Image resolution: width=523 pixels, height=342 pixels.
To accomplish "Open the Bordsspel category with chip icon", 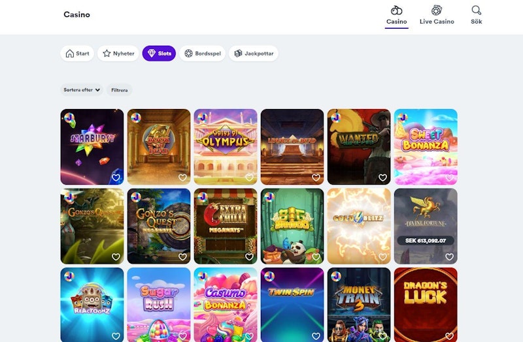I will (203, 54).
